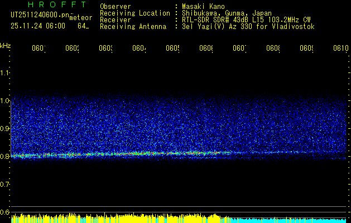
Task: Click the 0610 time marker
Action: point(341,48)
